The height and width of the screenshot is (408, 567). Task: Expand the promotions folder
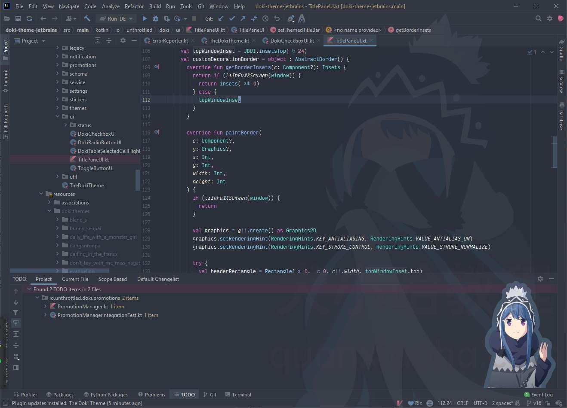pyautogui.click(x=58, y=65)
